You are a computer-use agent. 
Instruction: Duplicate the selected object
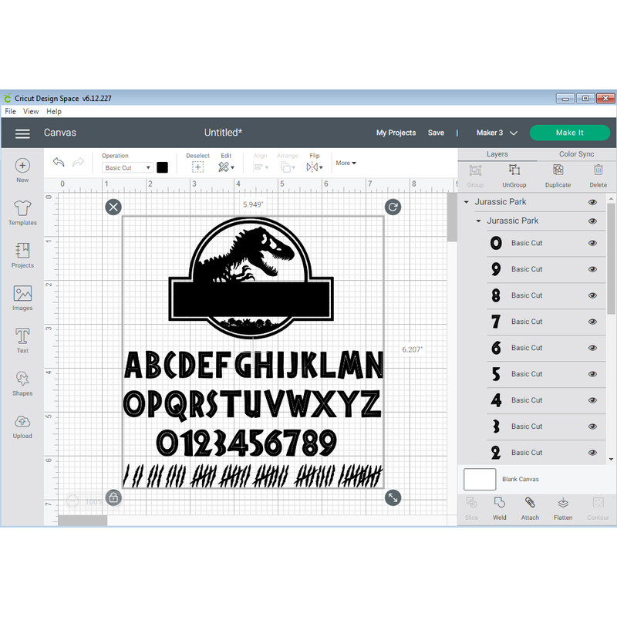(x=557, y=176)
